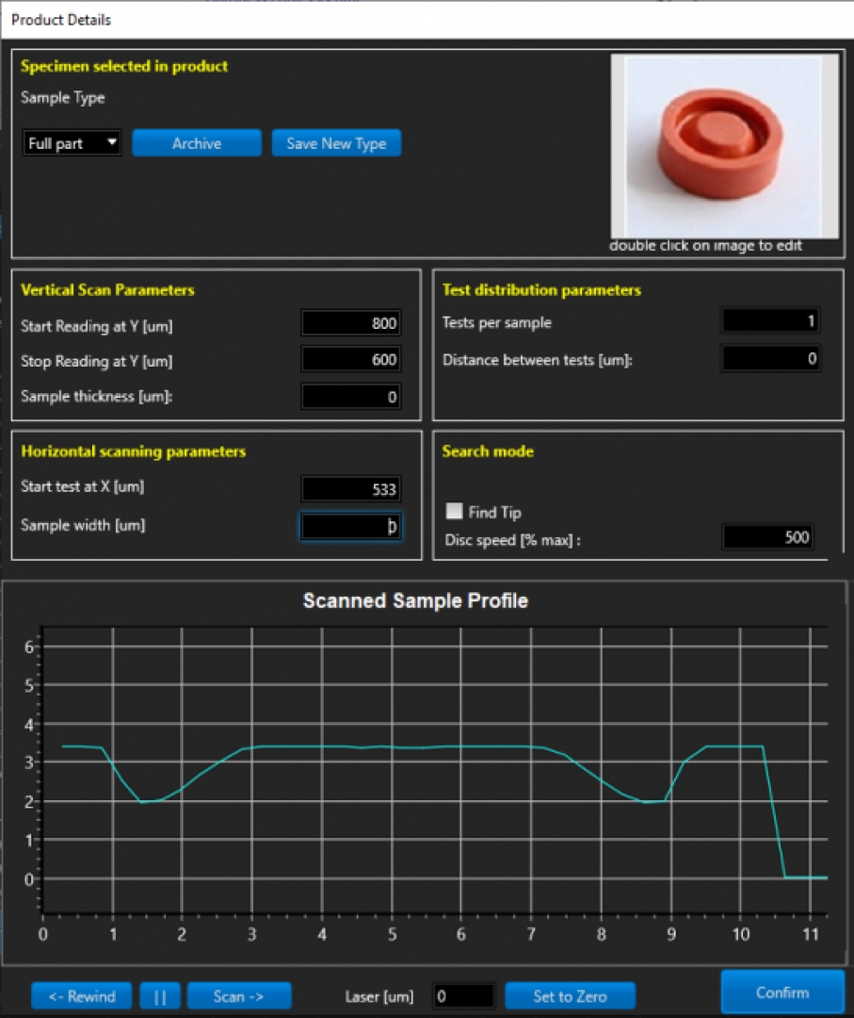Click the Archive button
This screenshot has height=1018, width=854.
(x=196, y=142)
